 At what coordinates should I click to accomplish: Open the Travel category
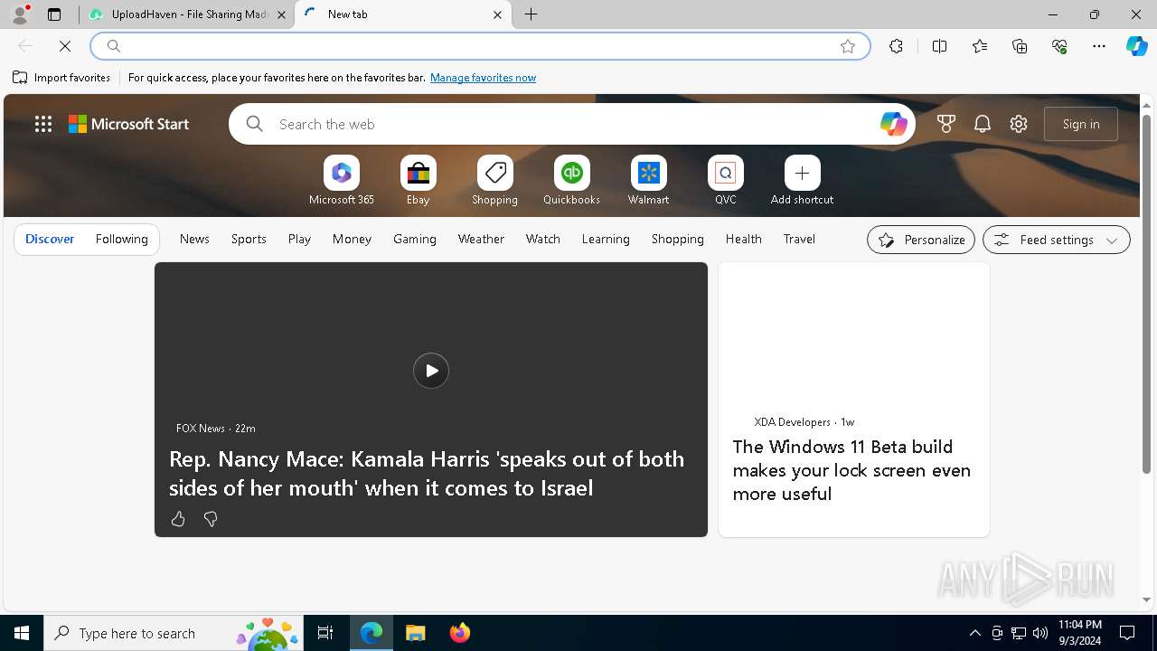click(799, 239)
